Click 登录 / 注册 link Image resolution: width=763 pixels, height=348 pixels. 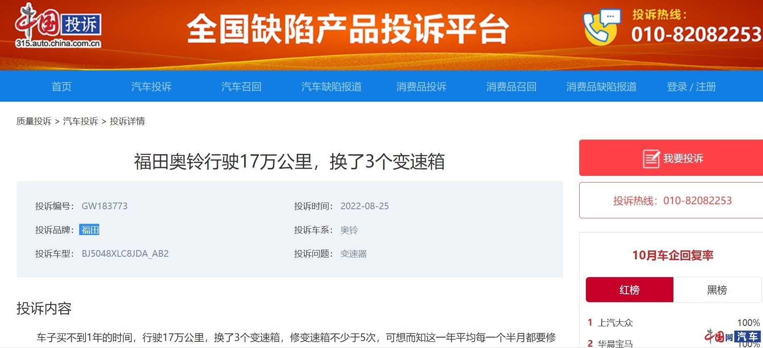pos(691,87)
